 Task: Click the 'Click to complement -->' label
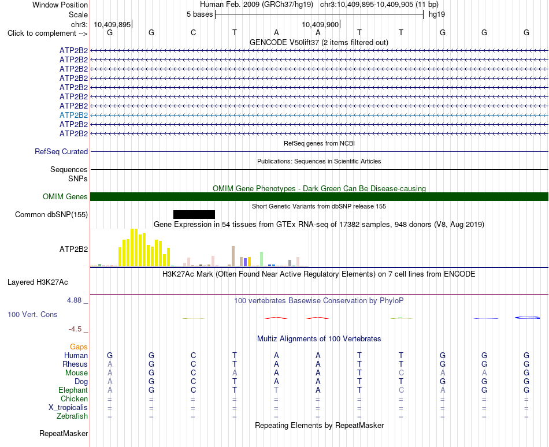pyautogui.click(x=47, y=33)
